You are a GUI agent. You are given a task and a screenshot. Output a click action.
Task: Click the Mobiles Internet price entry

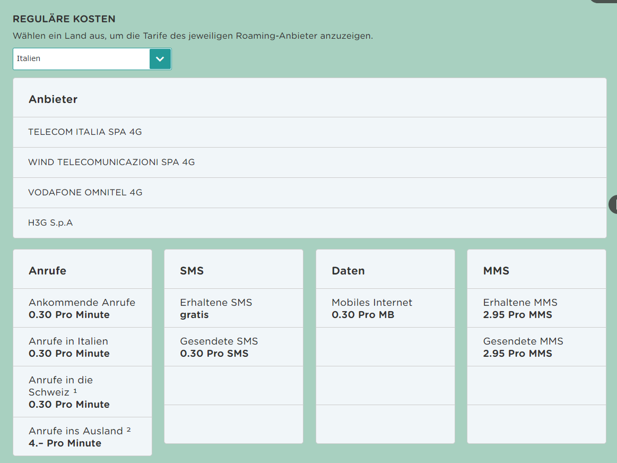pos(371,308)
